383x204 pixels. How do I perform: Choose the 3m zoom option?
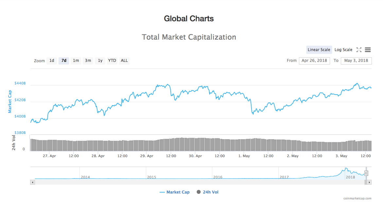[88, 61]
